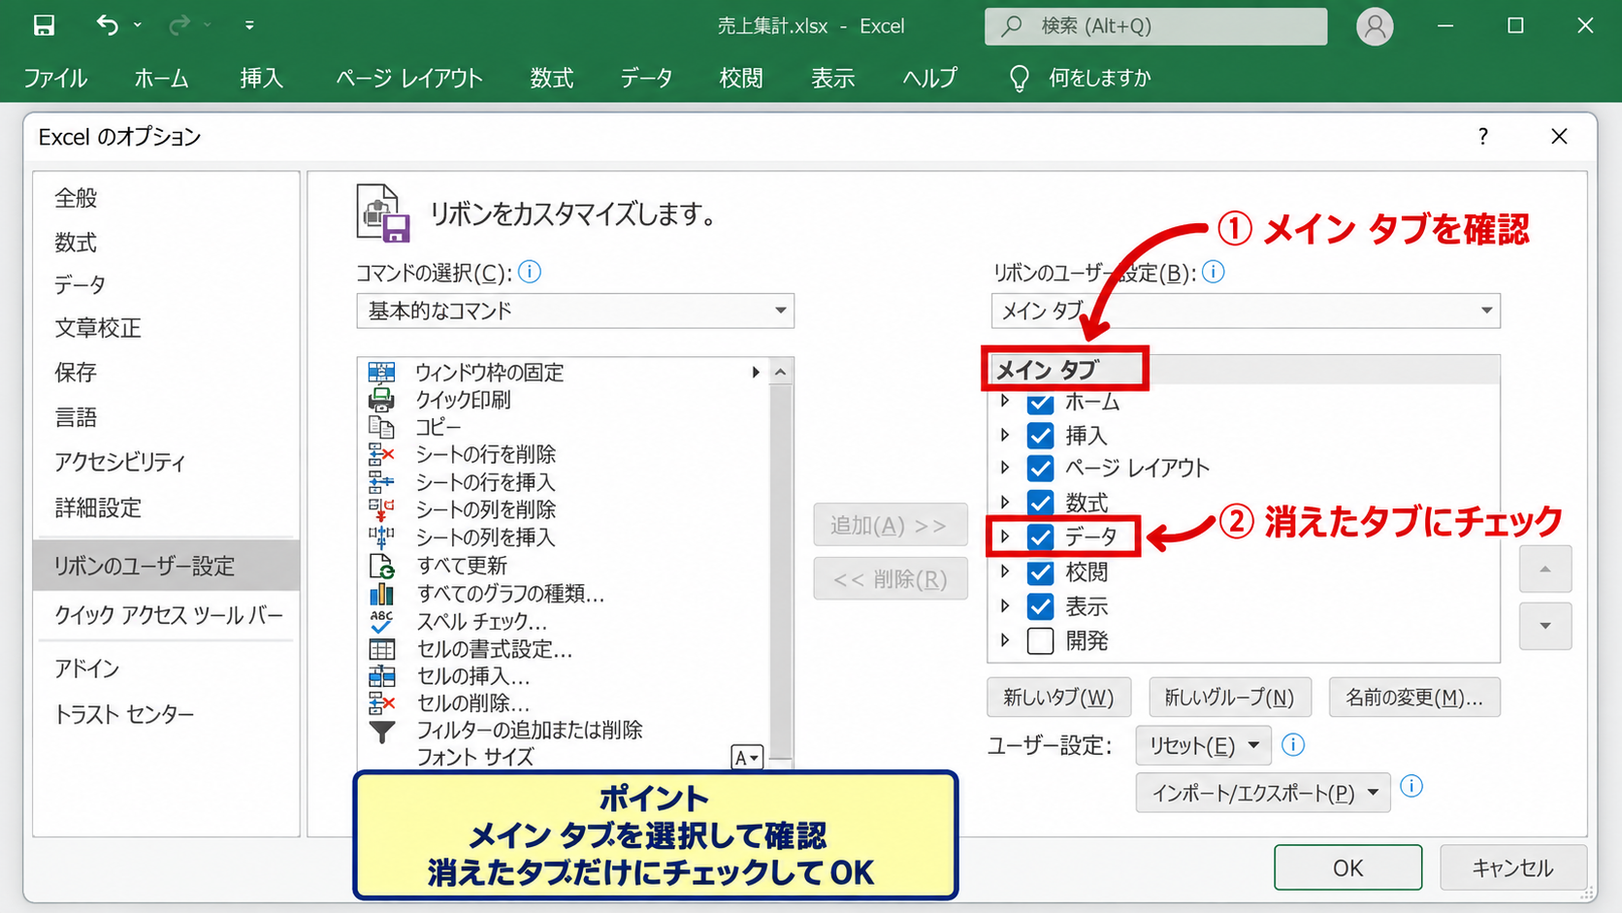This screenshot has height=913, width=1622.
Task: Click the help question mark in dialog
Action: [1483, 136]
